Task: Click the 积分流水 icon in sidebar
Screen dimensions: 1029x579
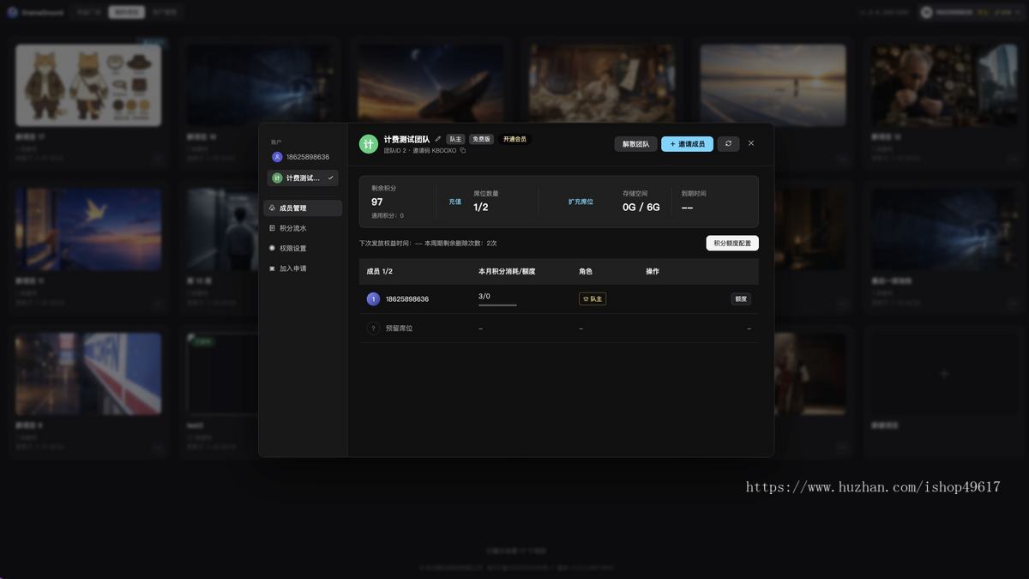Action: [x=273, y=228]
